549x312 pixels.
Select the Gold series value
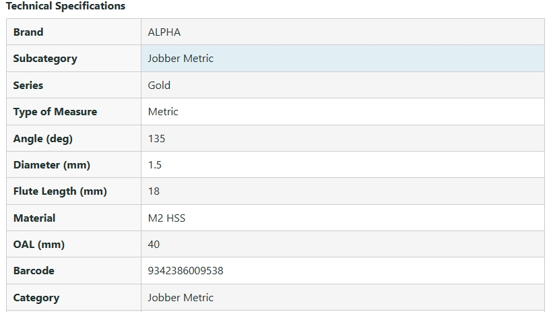tap(159, 86)
